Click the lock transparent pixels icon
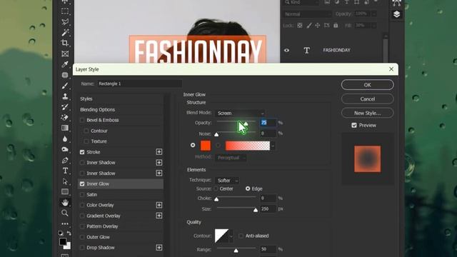The height and width of the screenshot is (257, 457). pyautogui.click(x=300, y=26)
